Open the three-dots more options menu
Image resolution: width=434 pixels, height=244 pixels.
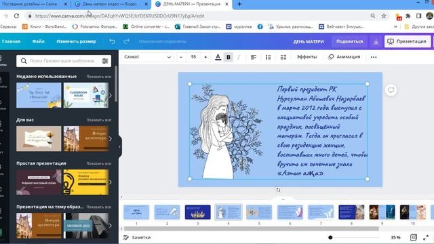[374, 57]
